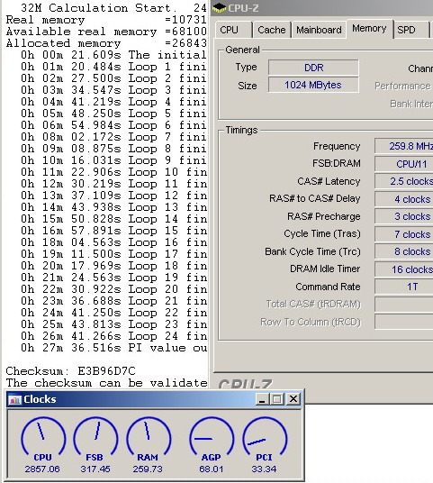Click the CPU-Z window title bar text
This screenshot has height=483, width=433.
point(243,8)
